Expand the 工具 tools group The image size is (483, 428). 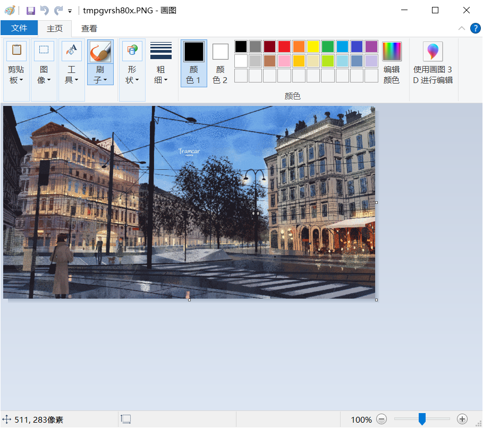(x=71, y=70)
